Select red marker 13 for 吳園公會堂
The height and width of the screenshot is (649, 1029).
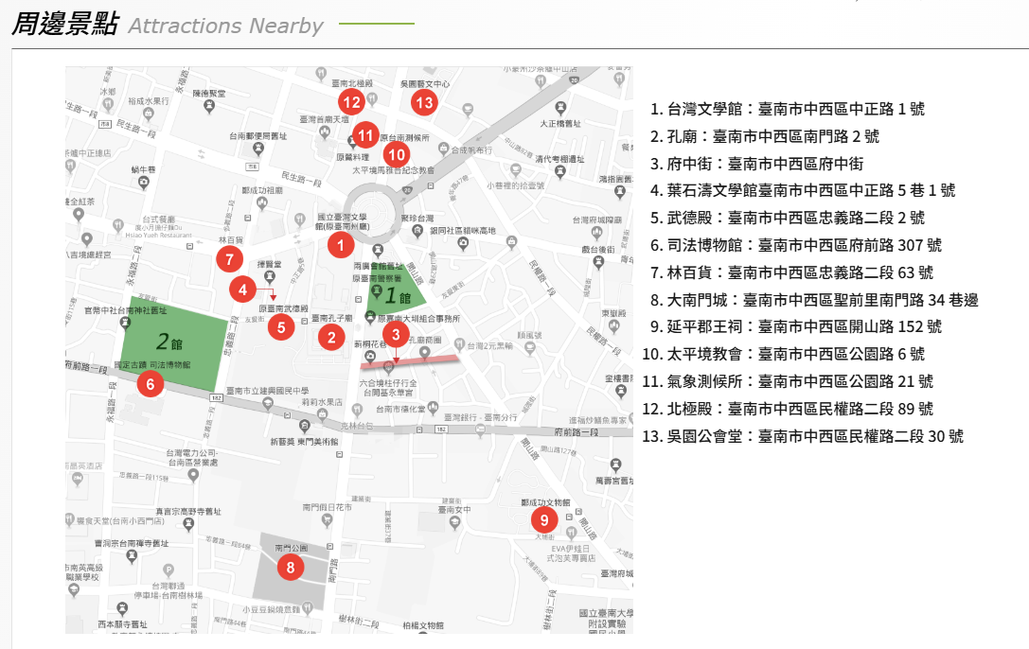coord(424,102)
